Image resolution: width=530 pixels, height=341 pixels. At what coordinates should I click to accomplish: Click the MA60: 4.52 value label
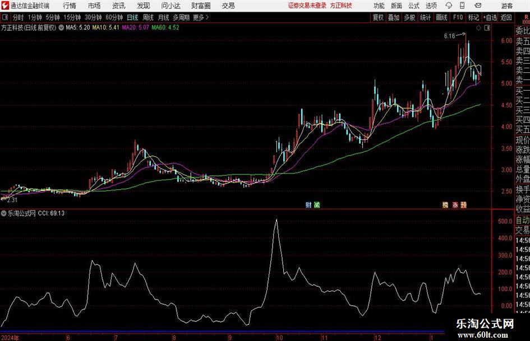tap(165, 27)
